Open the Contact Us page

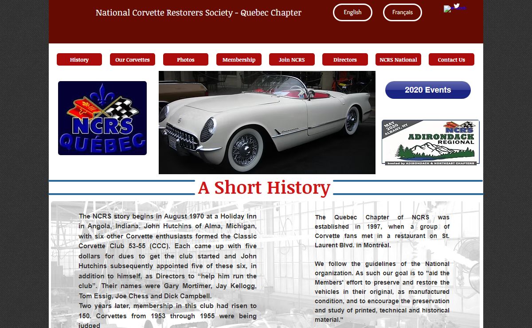[x=451, y=59]
